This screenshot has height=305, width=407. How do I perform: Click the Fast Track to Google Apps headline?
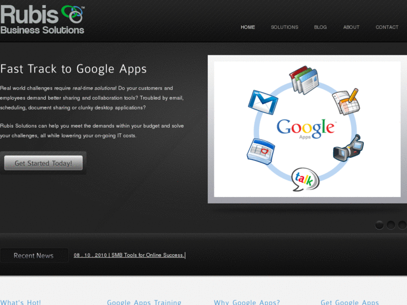[73, 69]
